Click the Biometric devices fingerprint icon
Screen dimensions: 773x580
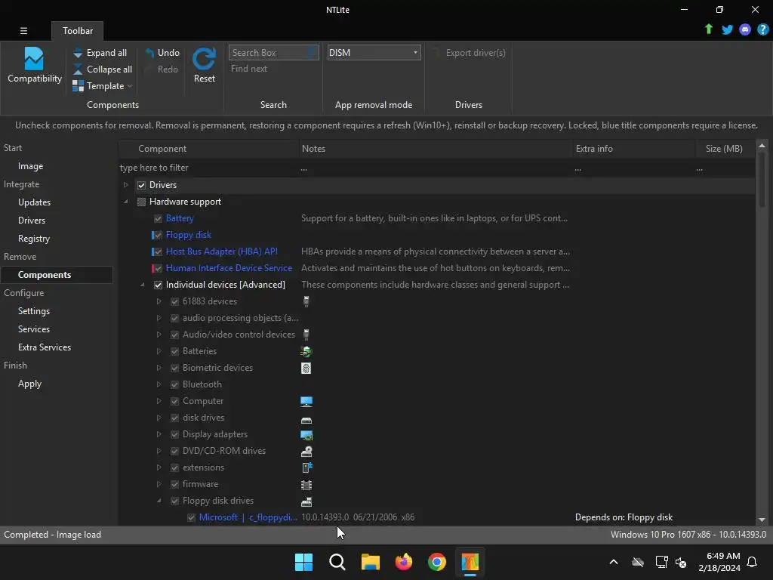(306, 368)
